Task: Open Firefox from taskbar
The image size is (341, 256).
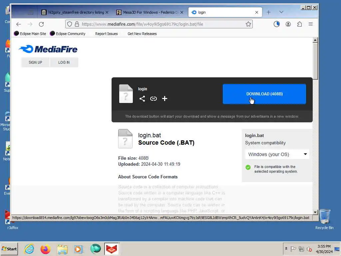Action: [45, 249]
